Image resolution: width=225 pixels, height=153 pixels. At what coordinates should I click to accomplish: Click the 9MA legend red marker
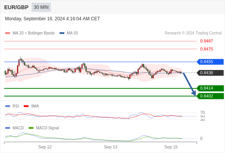(x=26, y=106)
